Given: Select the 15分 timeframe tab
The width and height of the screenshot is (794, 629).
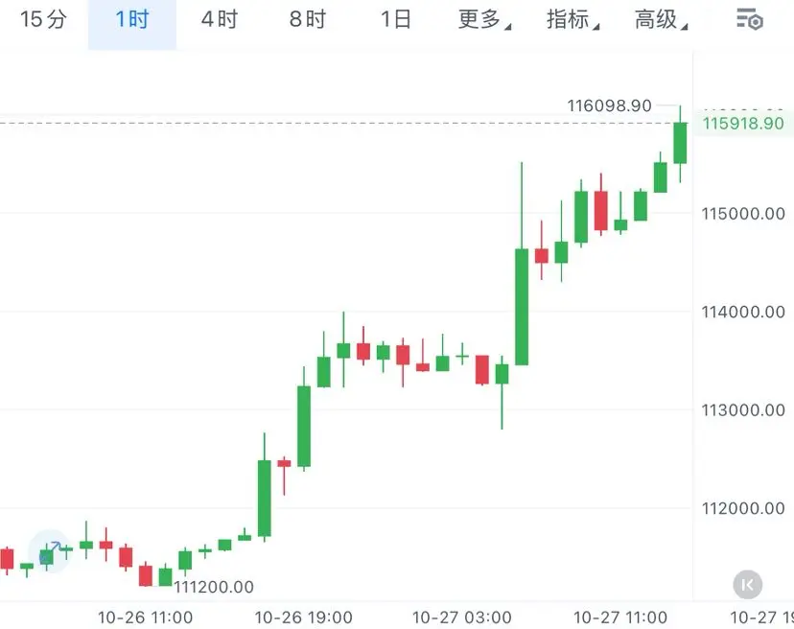Looking at the screenshot, I should tap(43, 20).
